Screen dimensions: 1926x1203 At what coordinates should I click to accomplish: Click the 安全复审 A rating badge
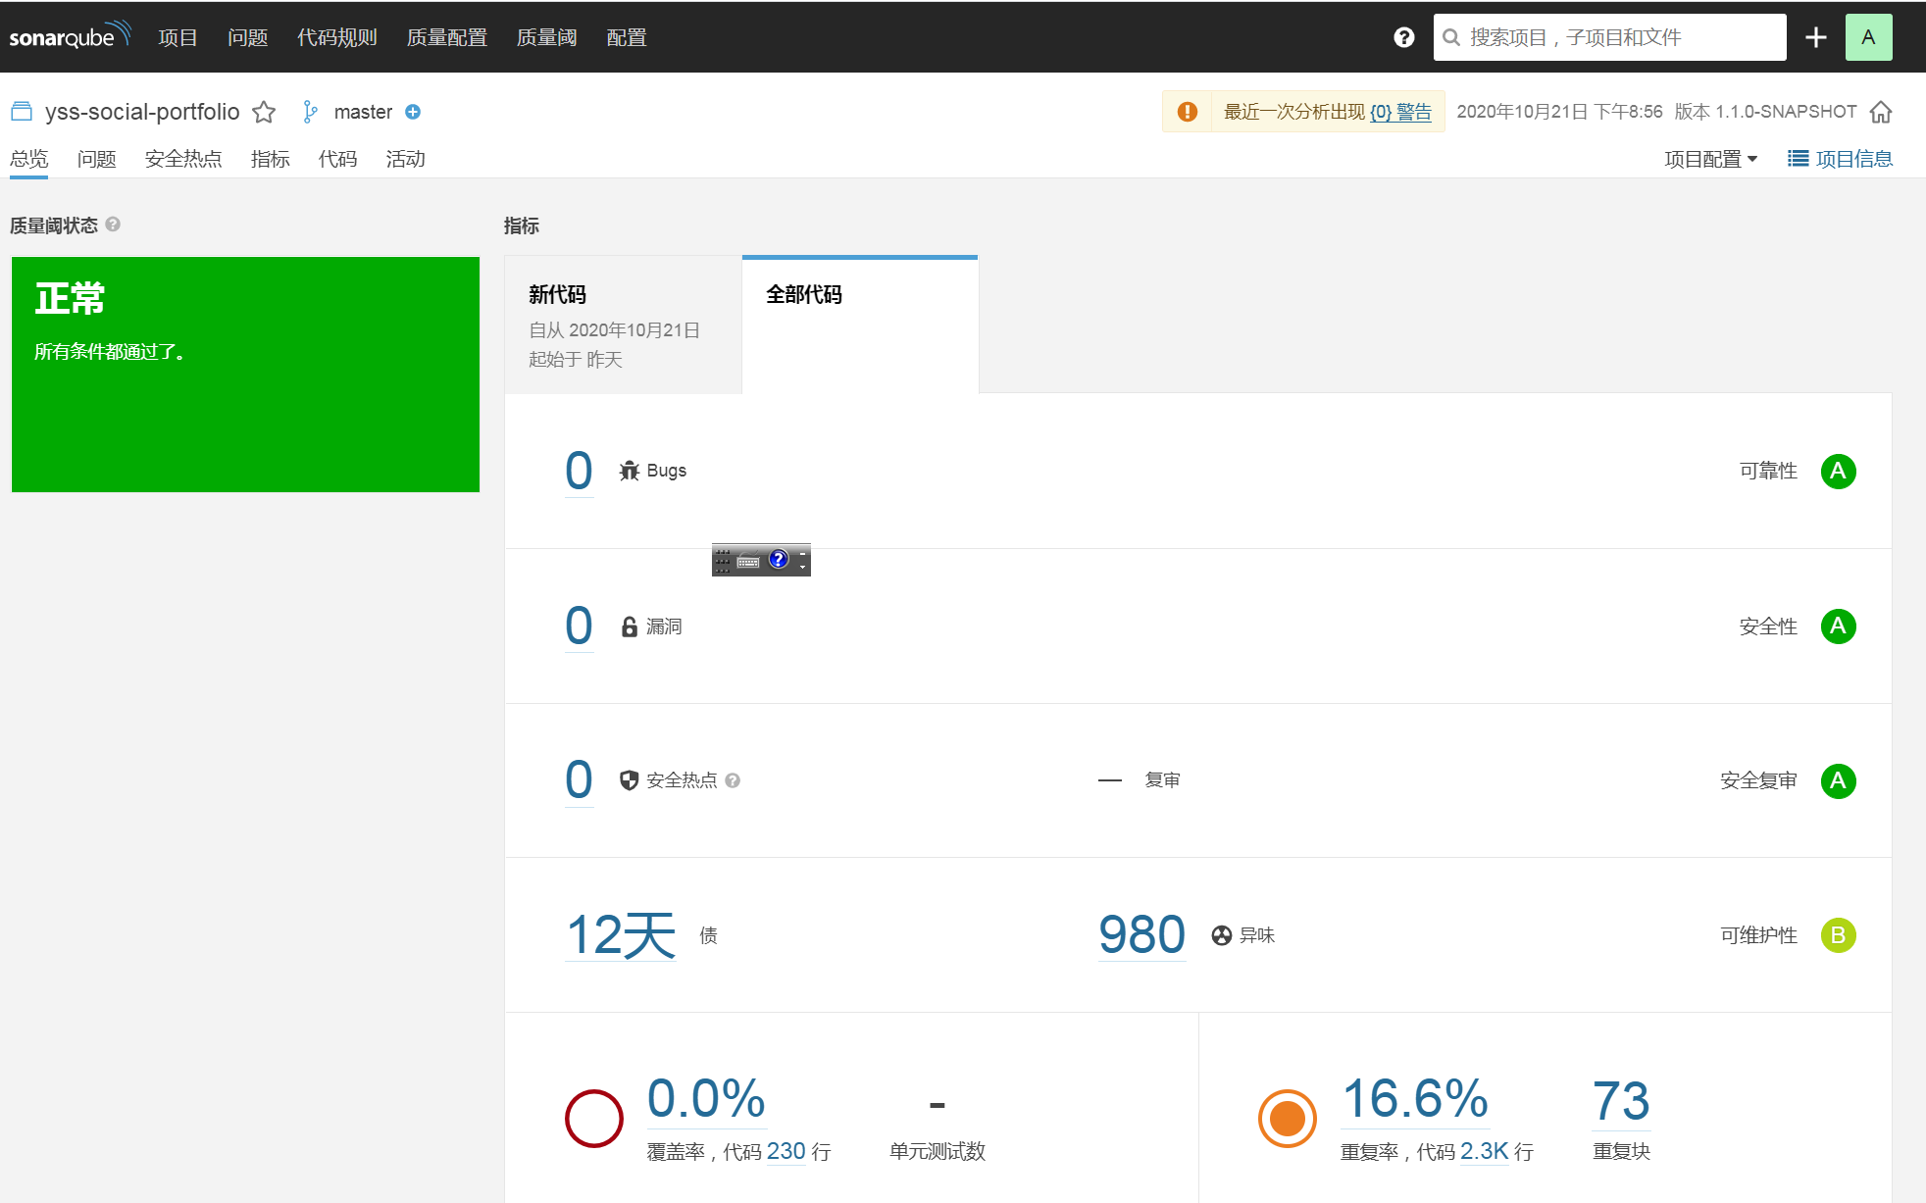pos(1838,781)
